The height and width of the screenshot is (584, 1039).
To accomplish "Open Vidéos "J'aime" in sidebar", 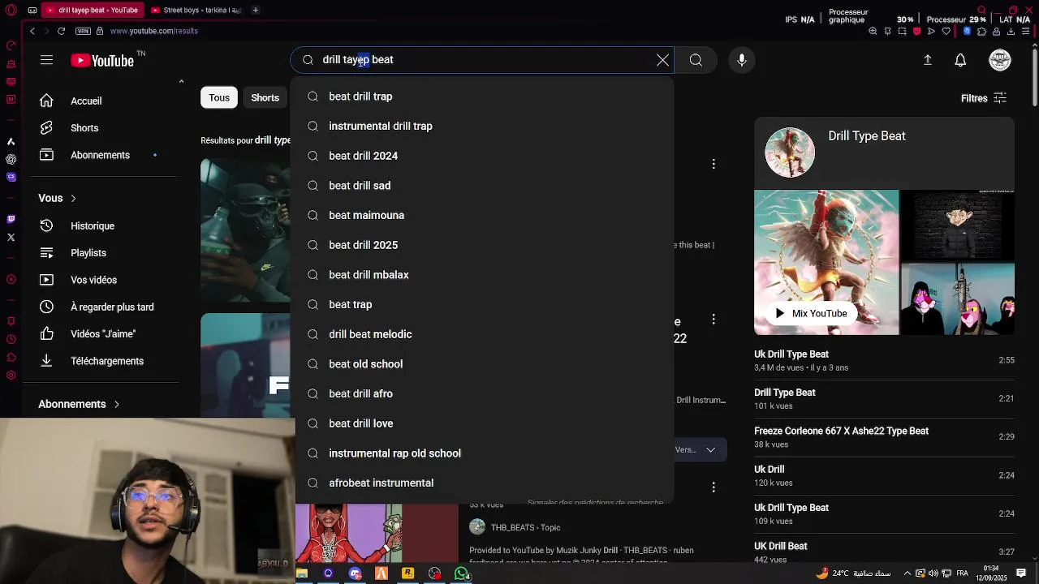I will click(101, 334).
